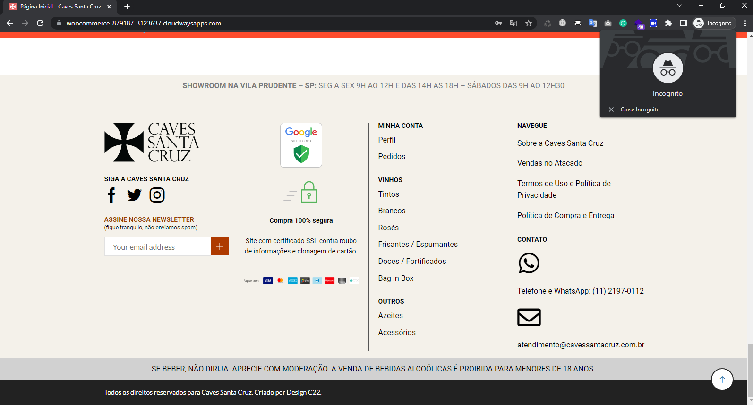753x405 pixels.
Task: Open Frisantes / Espumantes link
Action: (418, 244)
